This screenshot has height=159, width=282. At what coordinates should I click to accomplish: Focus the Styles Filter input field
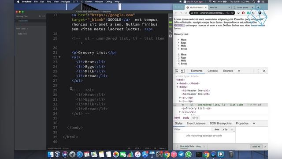tap(192, 129)
